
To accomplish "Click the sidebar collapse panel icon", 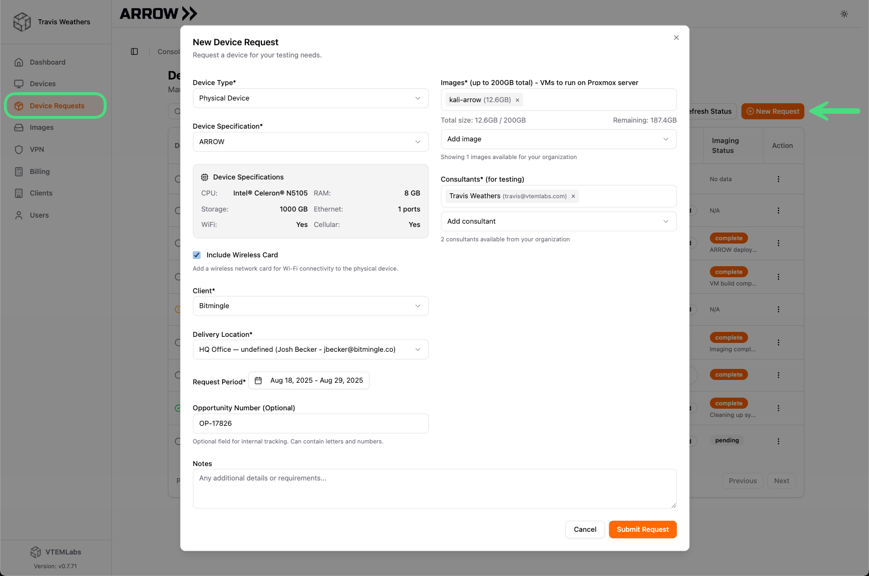I will (x=134, y=51).
